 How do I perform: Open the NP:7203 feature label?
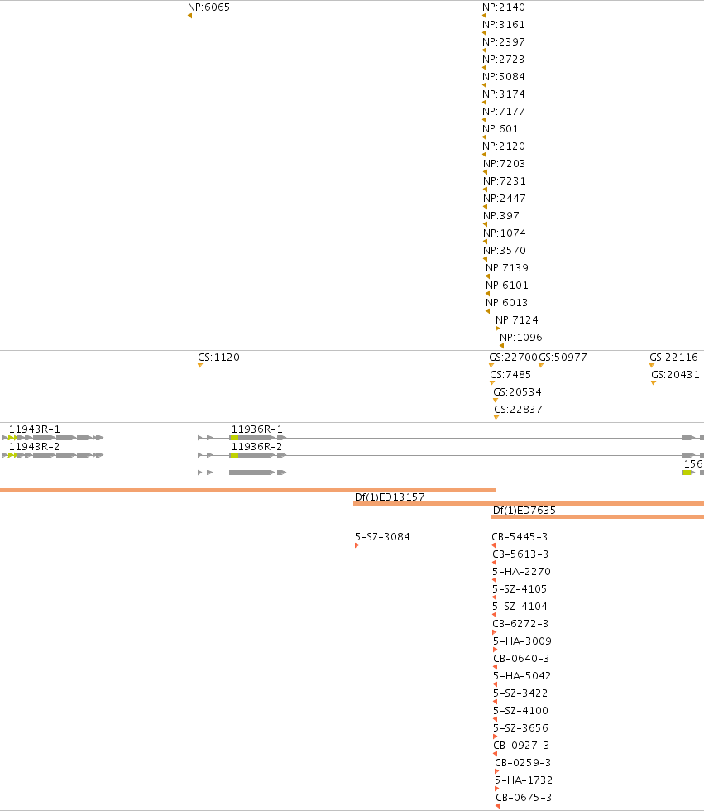coord(504,164)
